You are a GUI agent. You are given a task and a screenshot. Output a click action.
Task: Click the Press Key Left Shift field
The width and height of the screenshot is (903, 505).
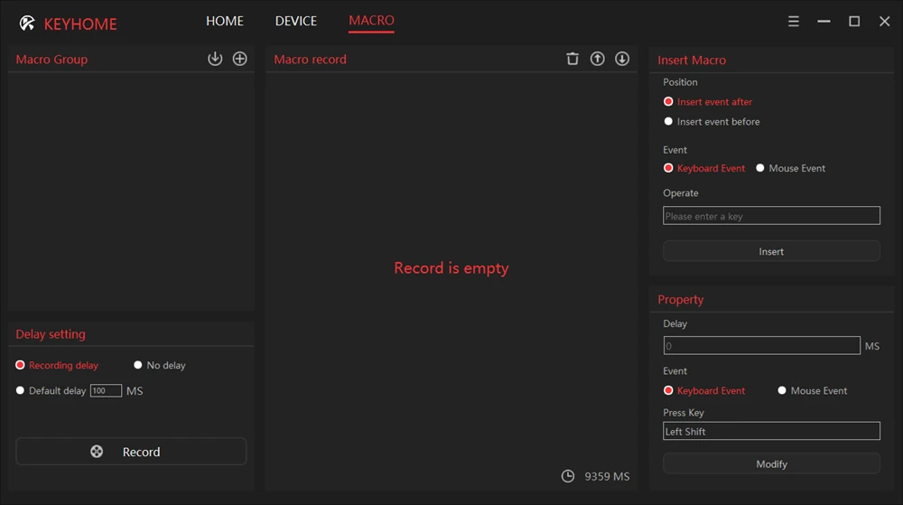tap(771, 431)
